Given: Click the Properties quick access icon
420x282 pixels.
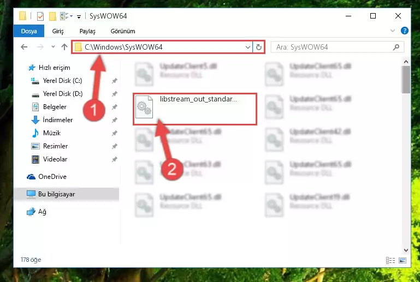Looking at the screenshot, I should [40, 16].
